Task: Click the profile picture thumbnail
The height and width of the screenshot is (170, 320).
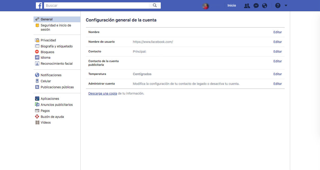Action: tap(206, 6)
